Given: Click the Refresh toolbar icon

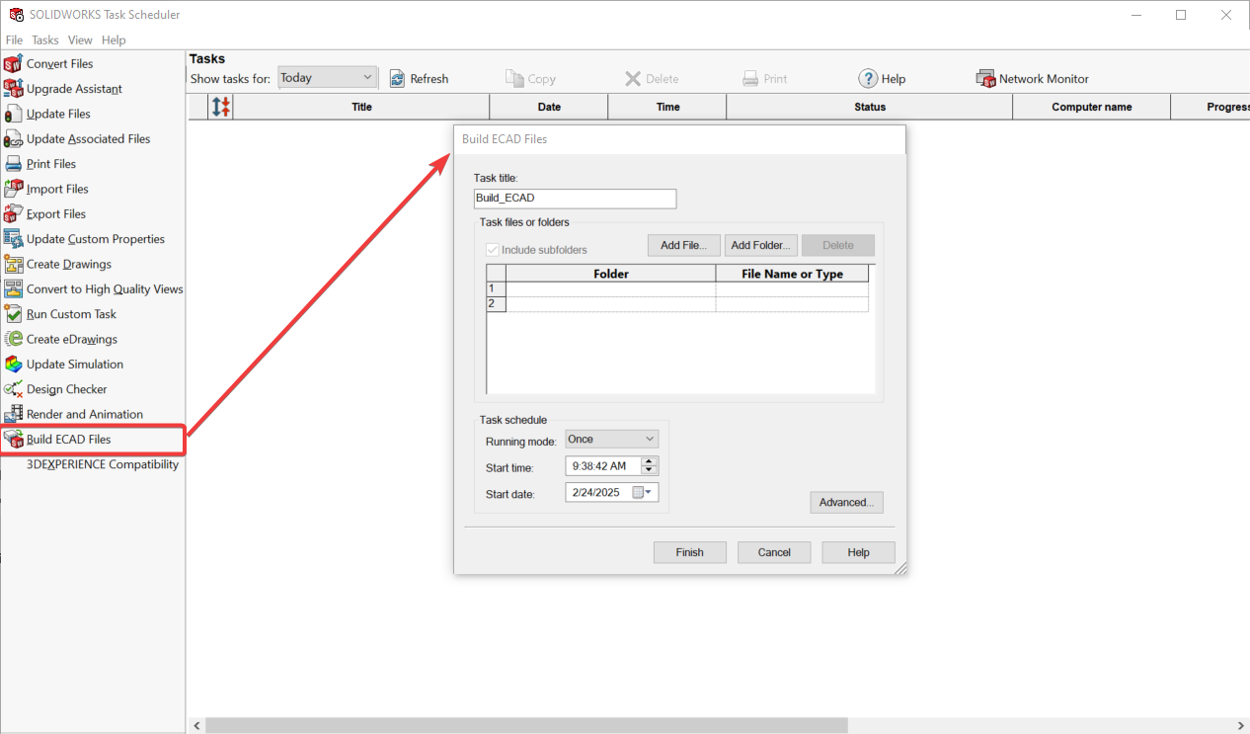Looking at the screenshot, I should pos(397,78).
